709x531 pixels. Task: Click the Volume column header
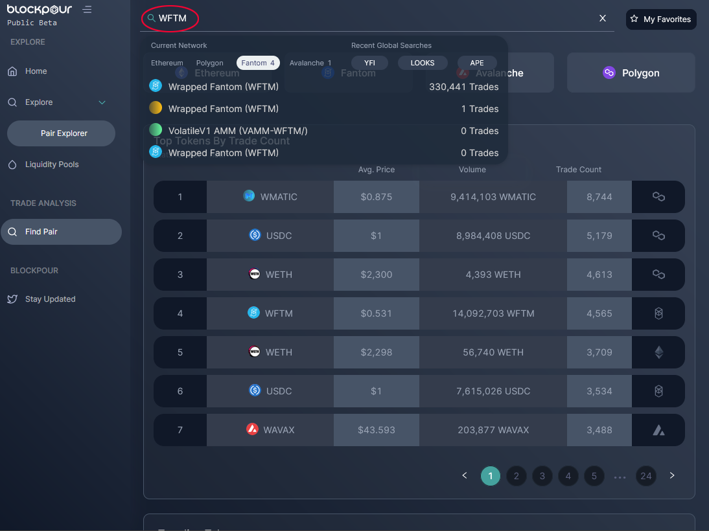[x=472, y=170]
